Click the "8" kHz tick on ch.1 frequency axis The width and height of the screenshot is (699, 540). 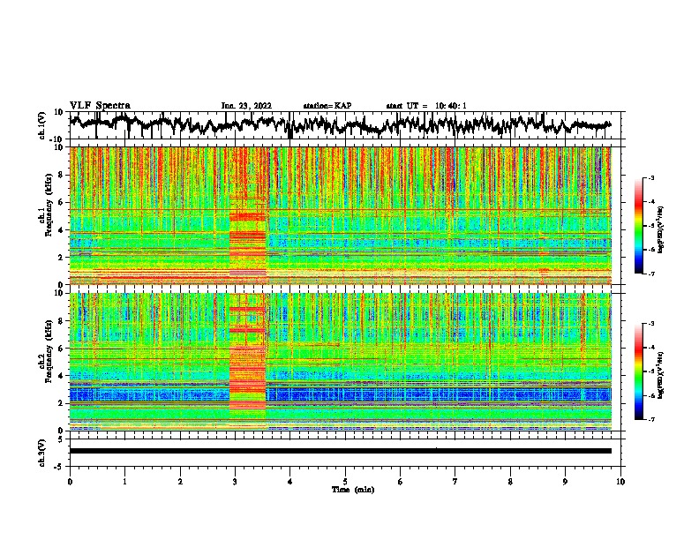pyautogui.click(x=63, y=175)
